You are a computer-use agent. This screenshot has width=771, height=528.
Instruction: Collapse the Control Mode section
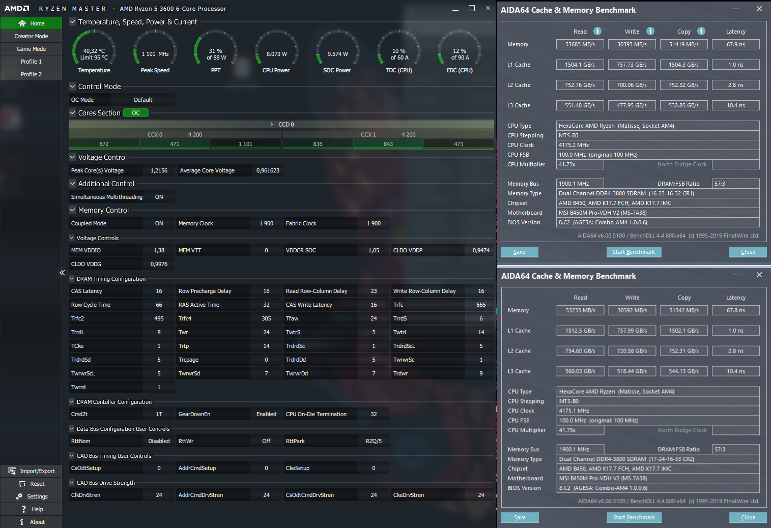point(72,86)
